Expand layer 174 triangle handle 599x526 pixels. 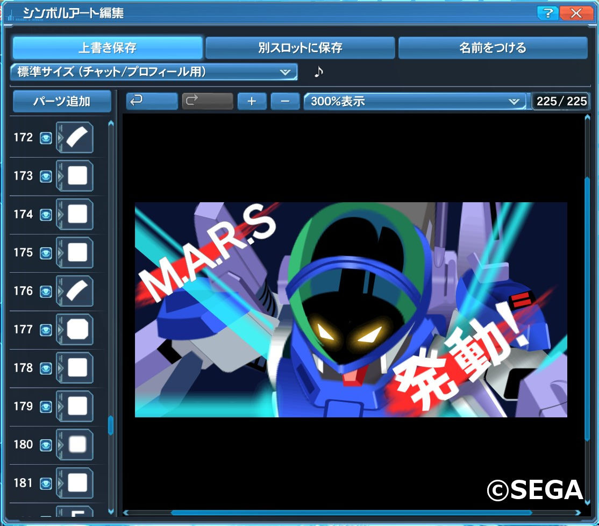[x=60, y=214]
